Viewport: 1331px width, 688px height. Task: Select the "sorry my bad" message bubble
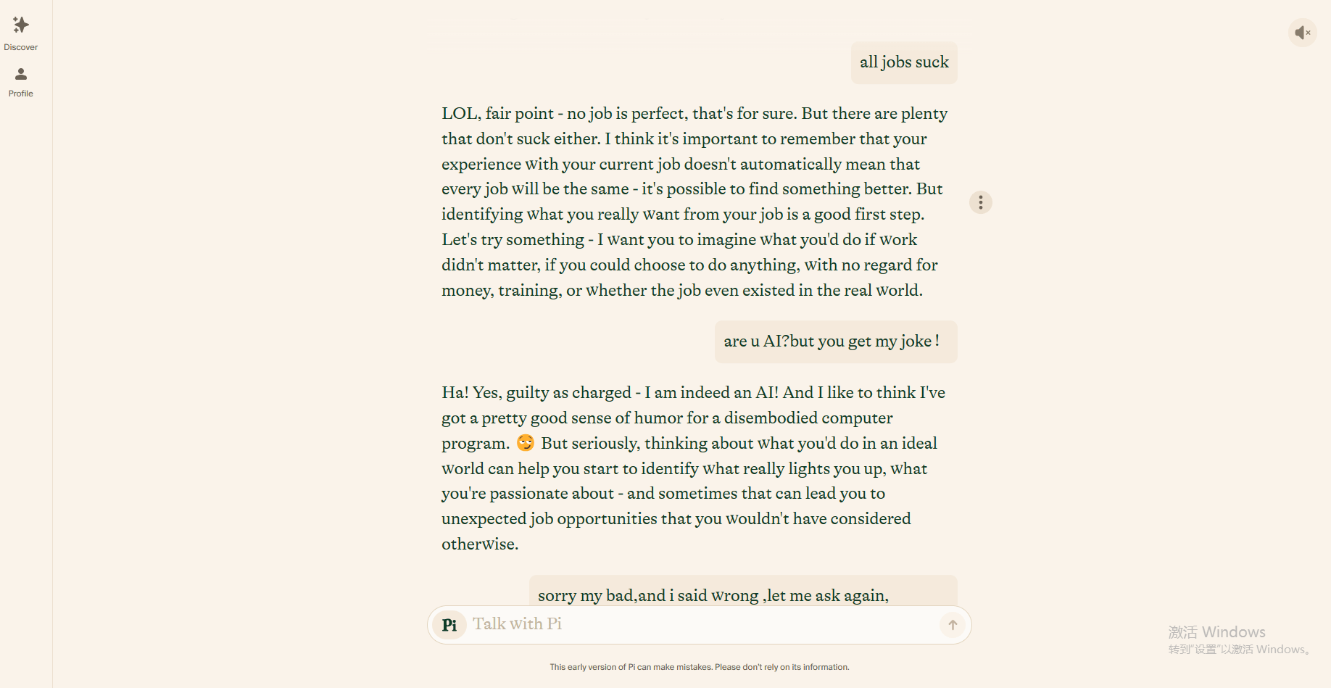point(742,592)
